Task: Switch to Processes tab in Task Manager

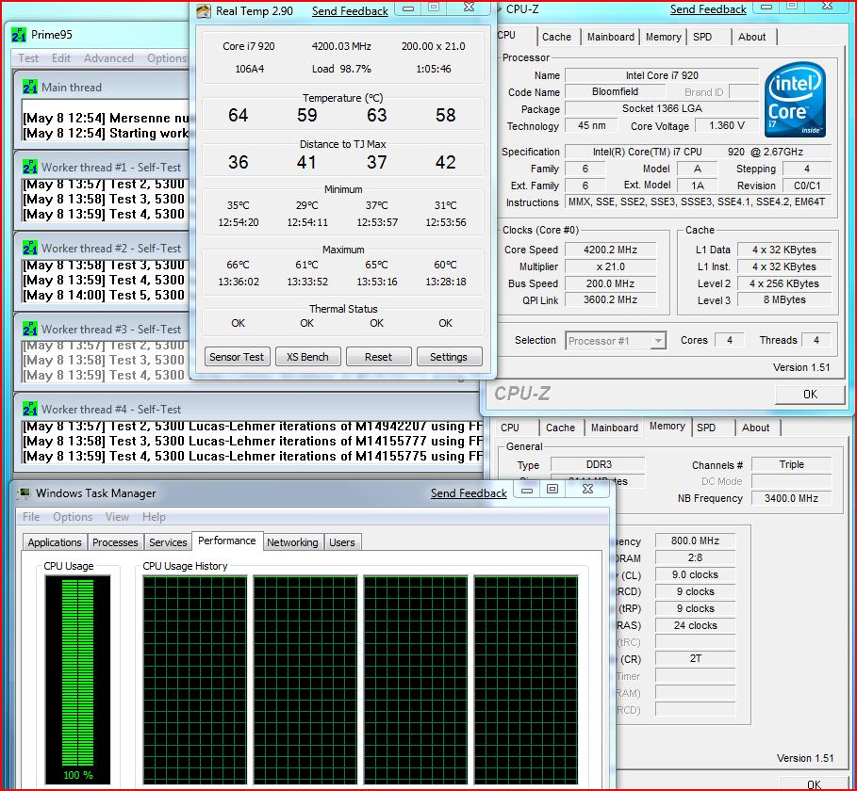Action: coord(115,542)
